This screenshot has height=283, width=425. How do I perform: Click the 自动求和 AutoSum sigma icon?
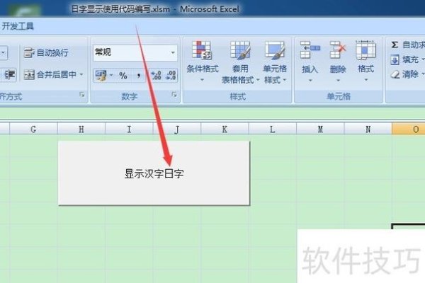[x=395, y=45]
